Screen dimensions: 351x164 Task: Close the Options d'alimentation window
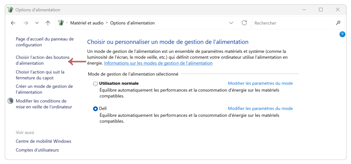338,10
